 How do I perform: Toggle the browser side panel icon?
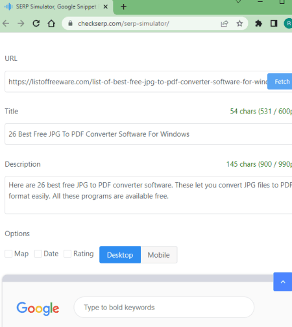pyautogui.click(x=274, y=23)
